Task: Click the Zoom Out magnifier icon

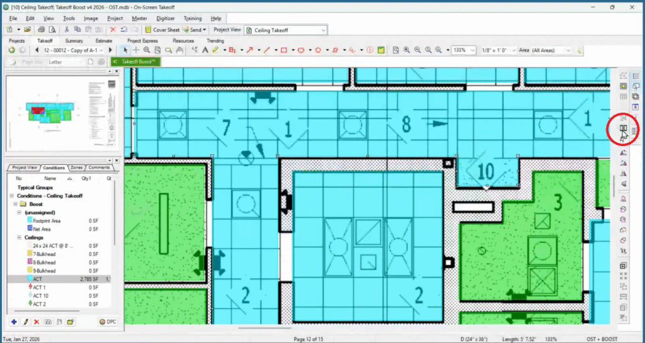Action: 418,50
